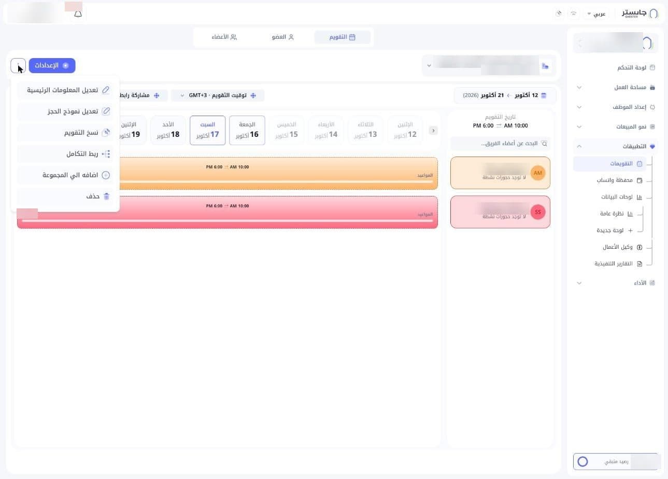Image resolution: width=668 pixels, height=479 pixels.
Task: Select the SS member card
Action: pos(501,212)
